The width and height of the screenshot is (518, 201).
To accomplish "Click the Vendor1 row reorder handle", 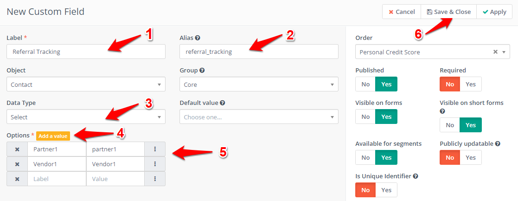I will (154, 164).
